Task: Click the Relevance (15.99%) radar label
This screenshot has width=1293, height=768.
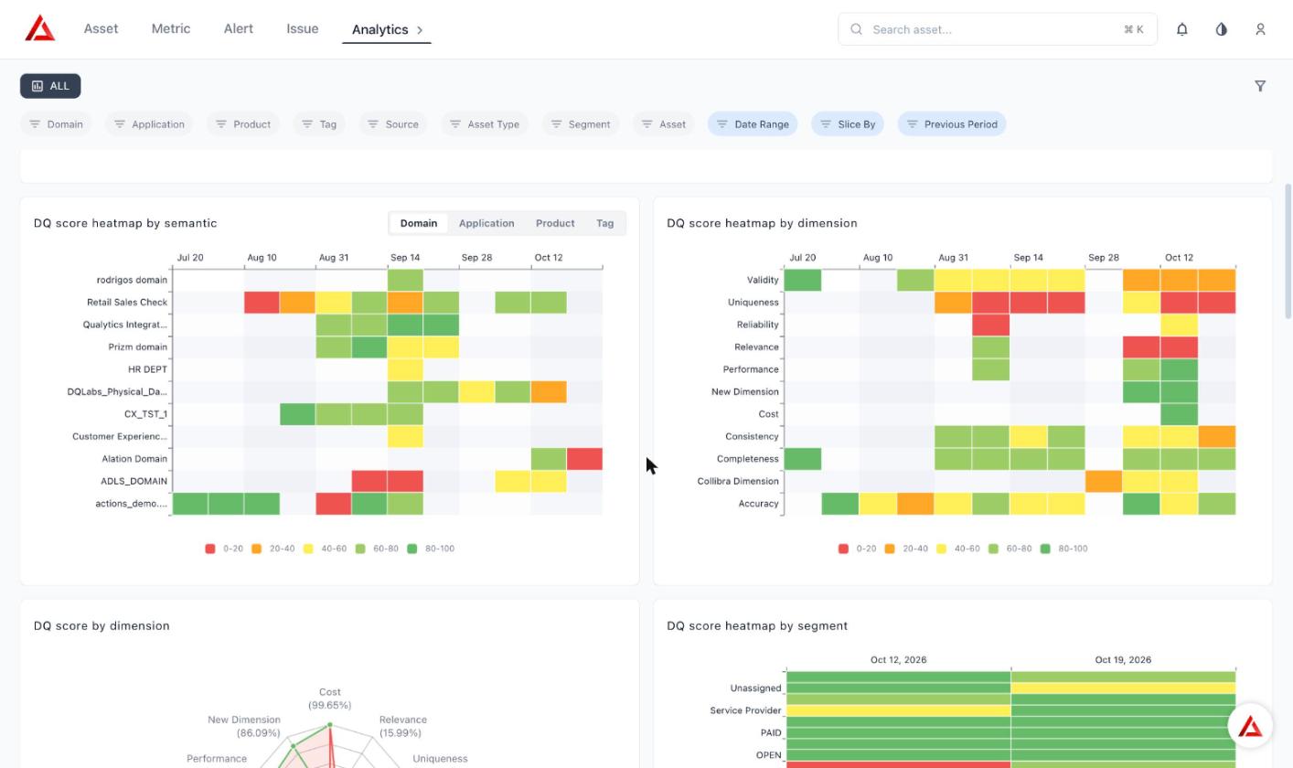Action: [x=402, y=726]
